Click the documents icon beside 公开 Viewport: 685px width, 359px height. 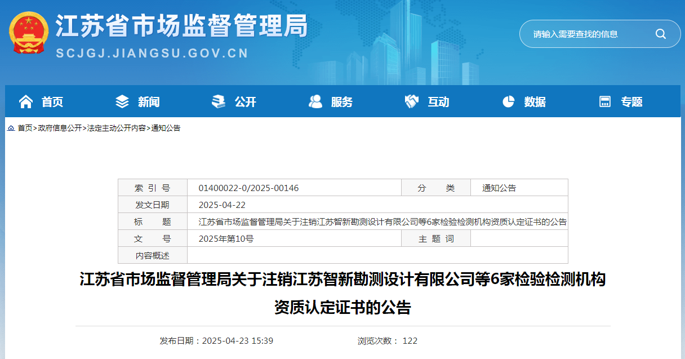coord(219,101)
